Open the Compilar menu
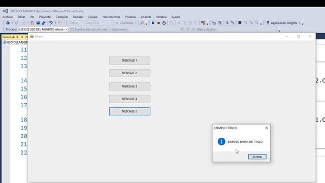The height and width of the screenshot is (183, 325). [x=62, y=17]
